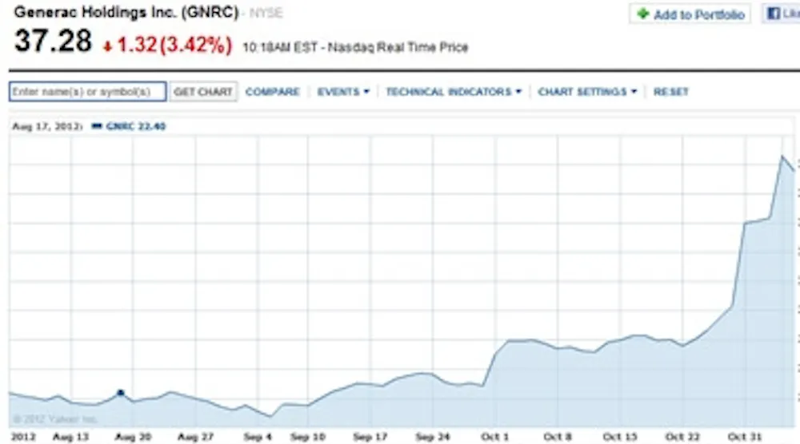Click the Aug 17 data point marker on chart
The height and width of the screenshot is (444, 800).
point(121,393)
